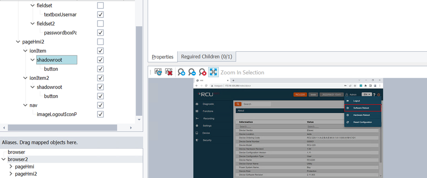
Task: Collapse the fieldset tree node
Action: point(32,6)
